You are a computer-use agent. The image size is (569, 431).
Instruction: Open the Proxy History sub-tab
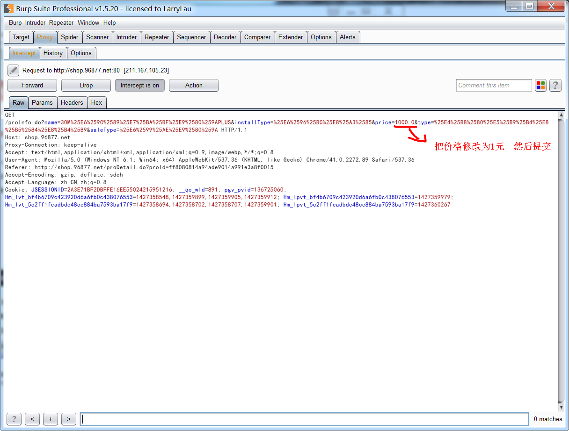click(x=53, y=53)
